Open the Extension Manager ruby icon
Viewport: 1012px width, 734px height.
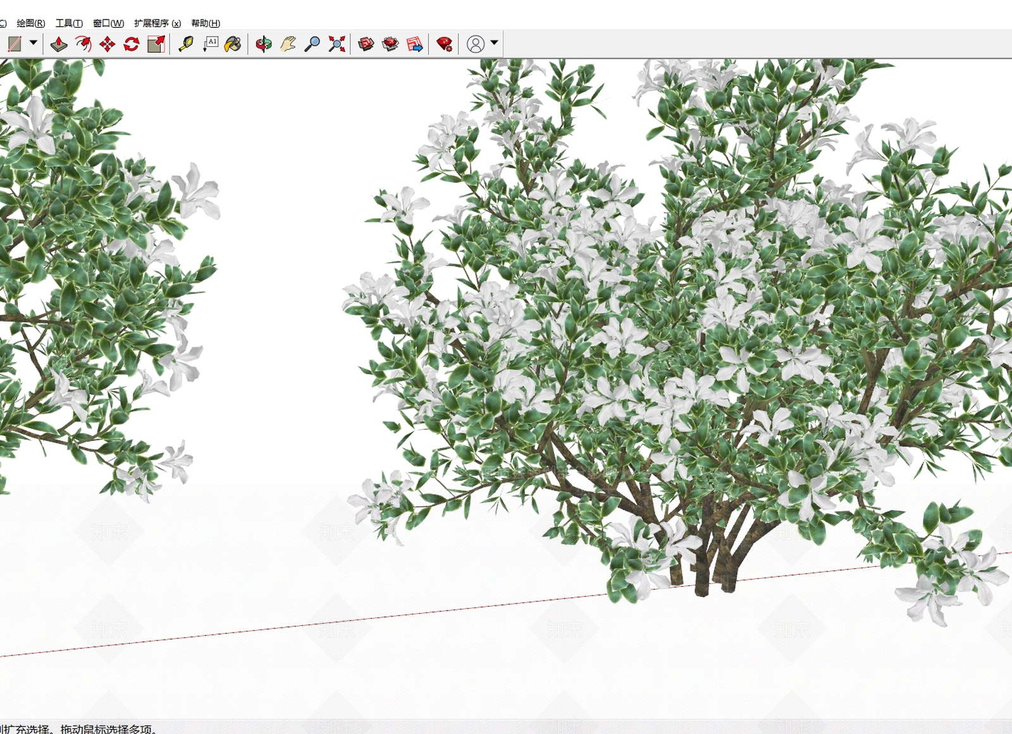(445, 44)
